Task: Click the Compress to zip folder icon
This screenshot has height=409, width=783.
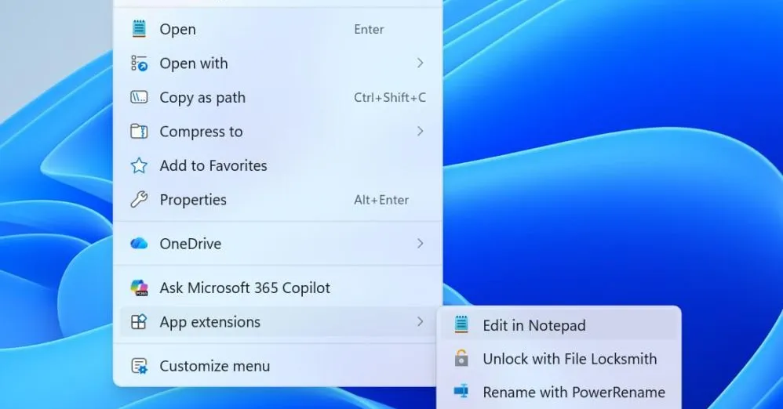Action: (139, 131)
